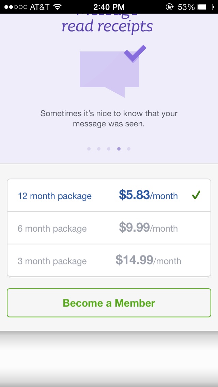Jump to third carousel page dot
The height and width of the screenshot is (387, 218).
coord(109,149)
